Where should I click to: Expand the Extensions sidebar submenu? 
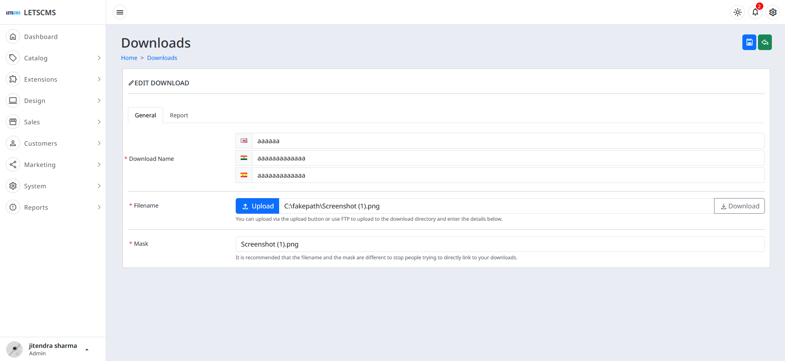99,79
